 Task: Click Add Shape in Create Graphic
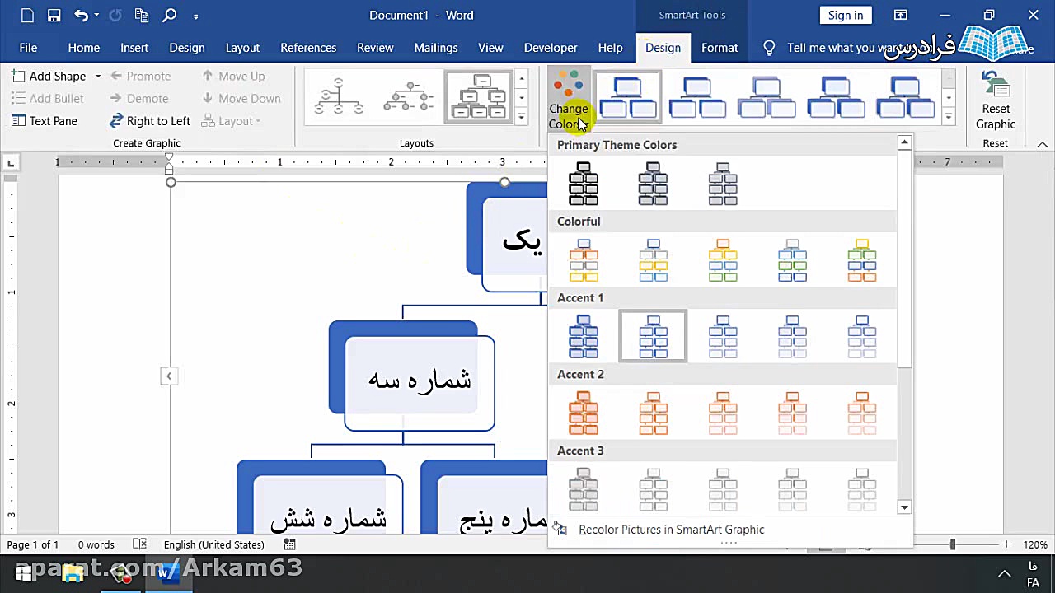point(49,76)
